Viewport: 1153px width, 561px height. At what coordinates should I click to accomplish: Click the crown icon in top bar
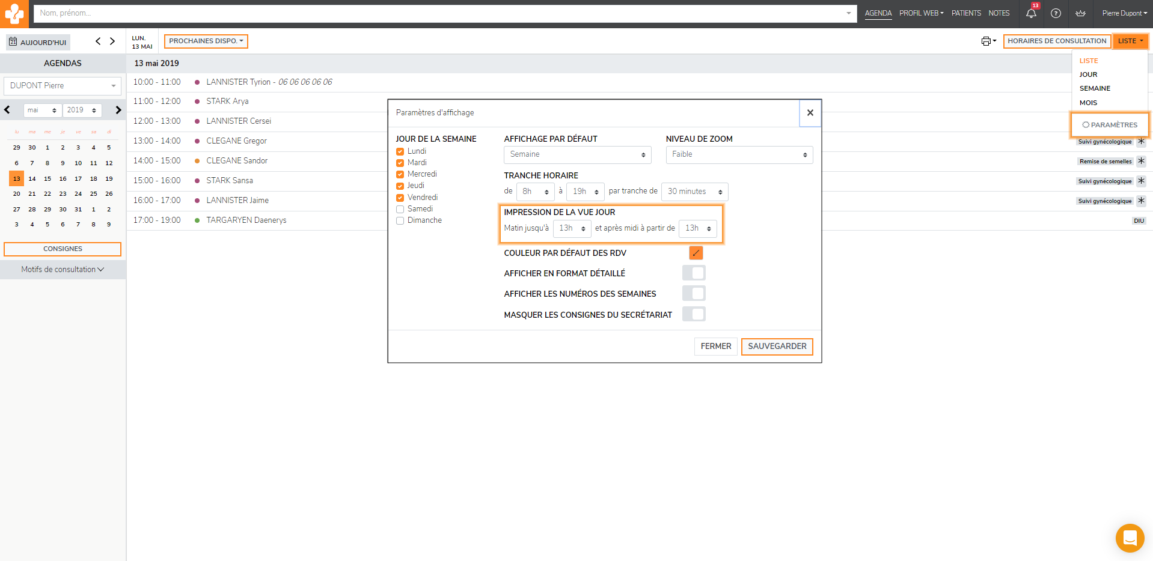pyautogui.click(x=1080, y=13)
